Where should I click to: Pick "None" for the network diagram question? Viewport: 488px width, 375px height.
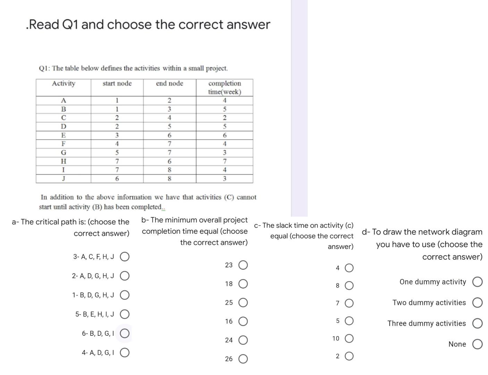(477, 344)
